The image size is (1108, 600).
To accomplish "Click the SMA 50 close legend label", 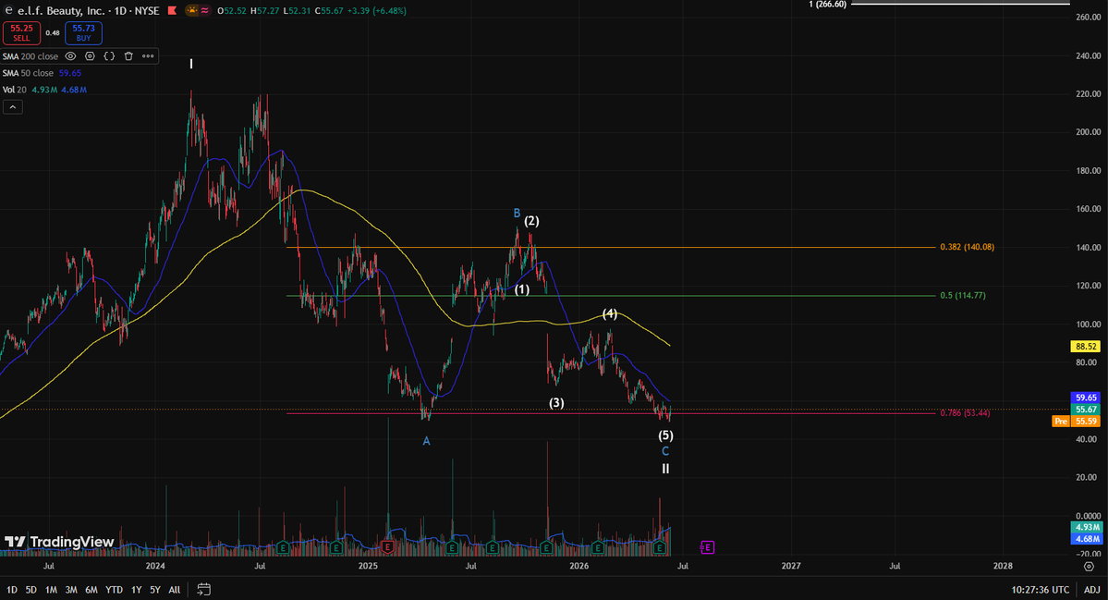I will pos(28,73).
